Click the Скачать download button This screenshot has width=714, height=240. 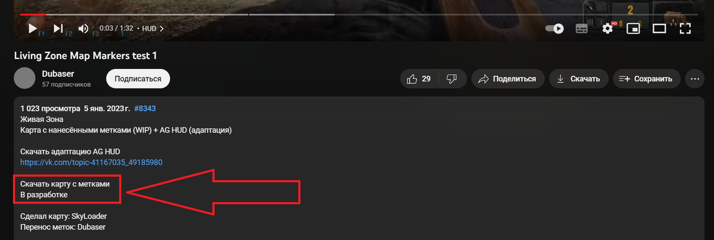coord(578,79)
